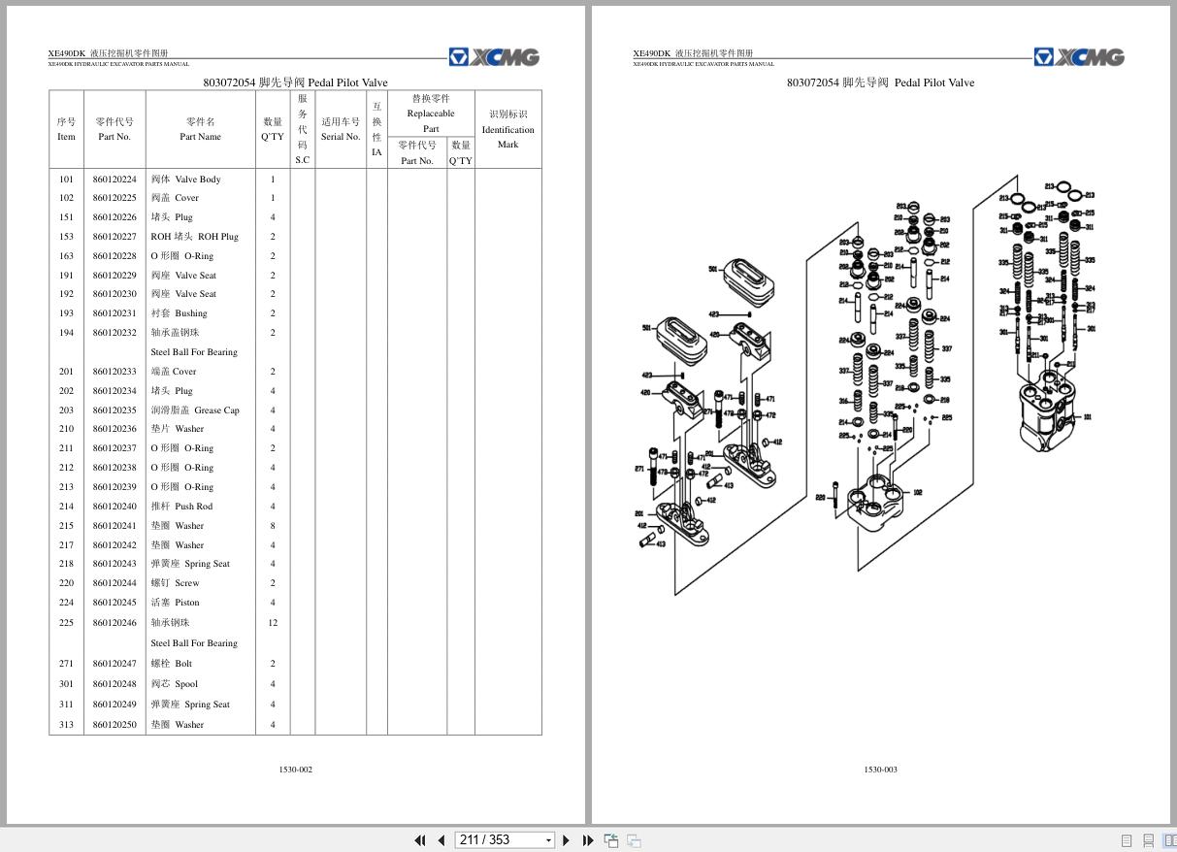This screenshot has height=852, width=1177.
Task: Click the go-to-previous-view icon
Action: [x=611, y=840]
